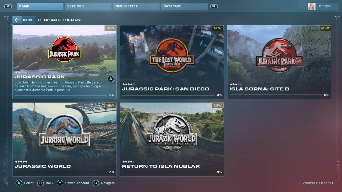The width and height of the screenshot is (342, 192).
Task: Click the Cahlayna profile avatar
Action: (x=312, y=6)
